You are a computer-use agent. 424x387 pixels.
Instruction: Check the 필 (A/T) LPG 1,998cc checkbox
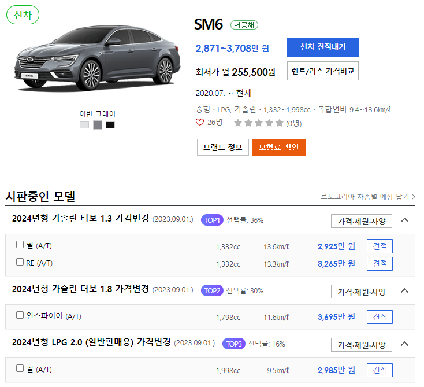[x=20, y=368]
